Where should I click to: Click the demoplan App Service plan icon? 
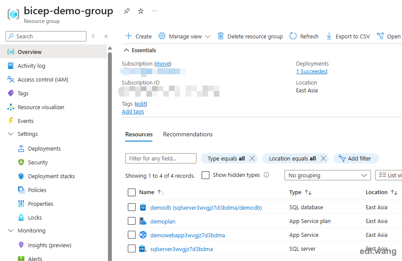[x=143, y=221]
